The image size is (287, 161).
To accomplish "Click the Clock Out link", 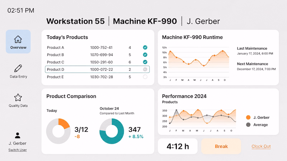I will coord(261,146).
